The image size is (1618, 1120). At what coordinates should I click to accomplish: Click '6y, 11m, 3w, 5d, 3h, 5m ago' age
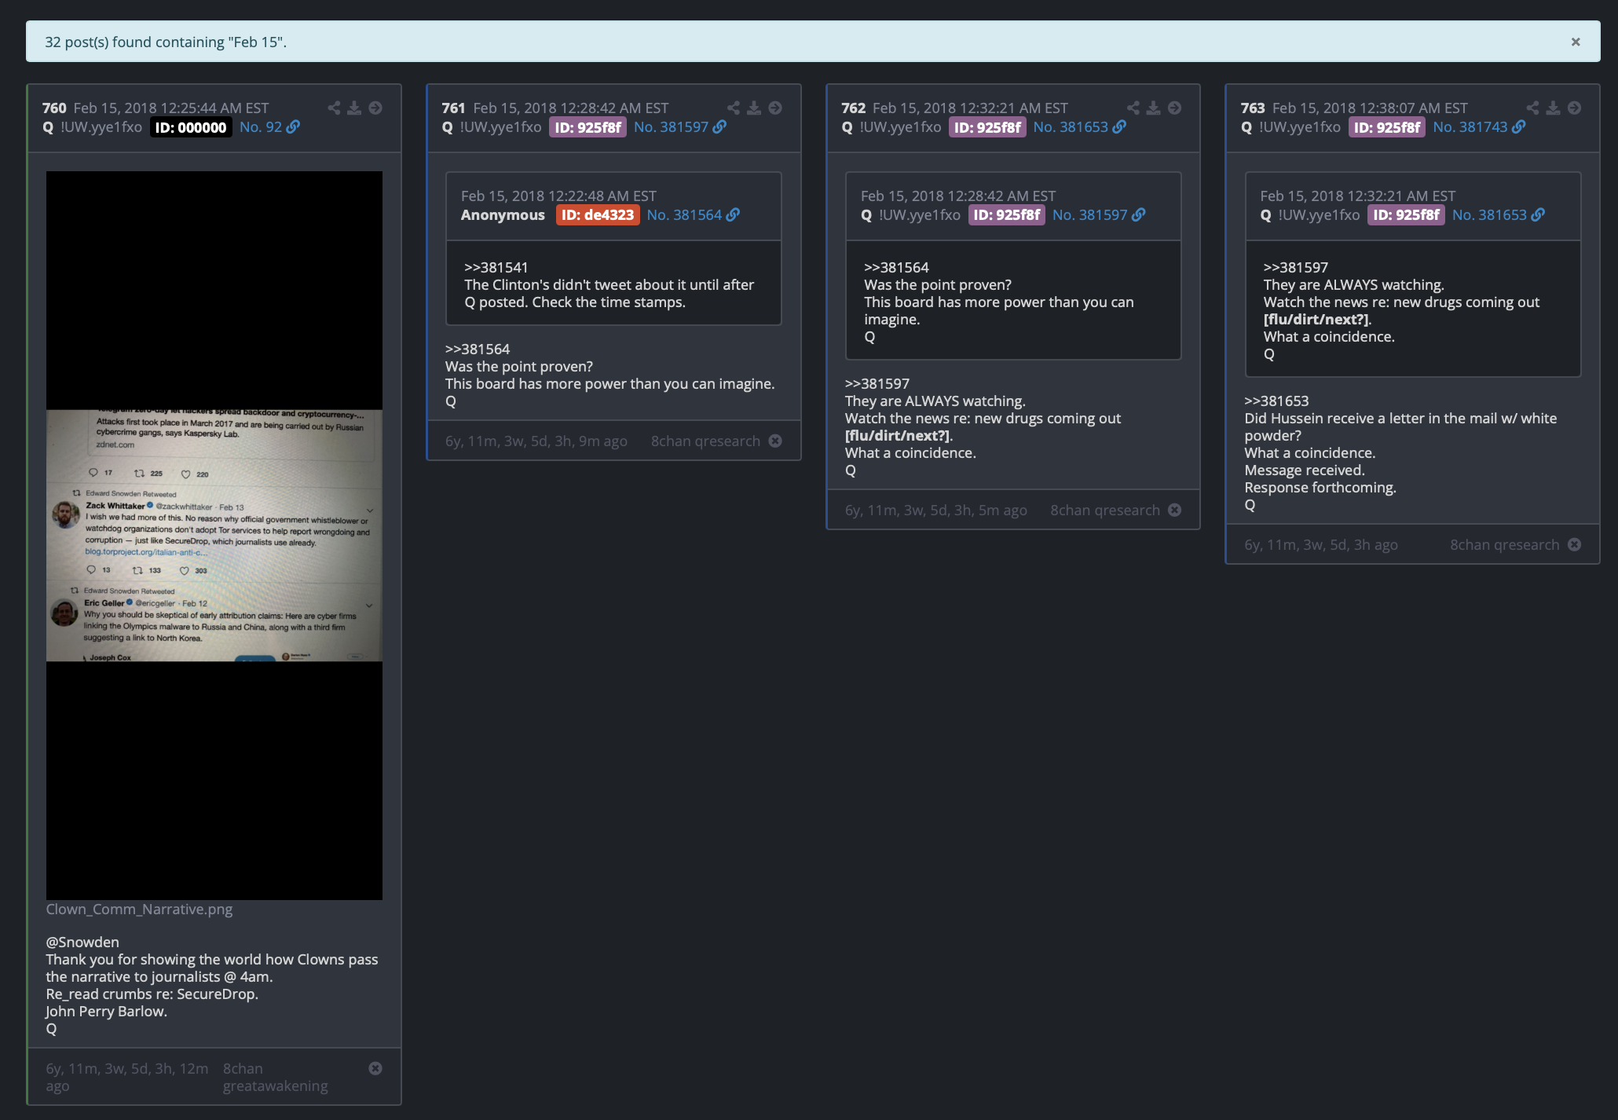coord(936,510)
